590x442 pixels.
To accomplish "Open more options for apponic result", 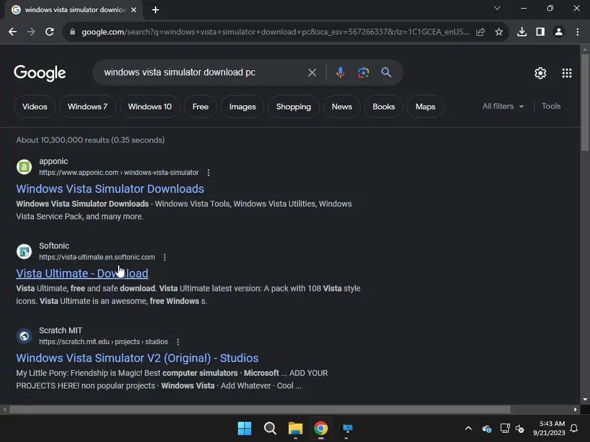I will pos(209,173).
